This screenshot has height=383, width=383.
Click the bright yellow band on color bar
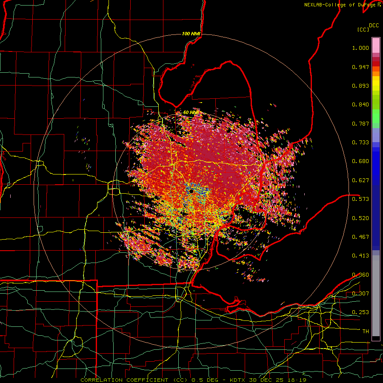tap(376, 83)
